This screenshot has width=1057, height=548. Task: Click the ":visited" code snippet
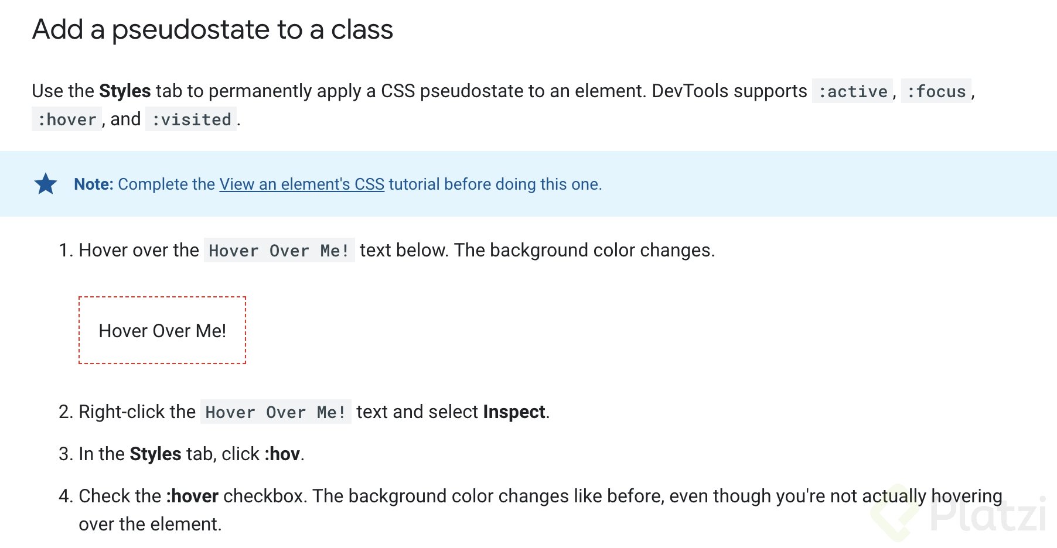(191, 119)
